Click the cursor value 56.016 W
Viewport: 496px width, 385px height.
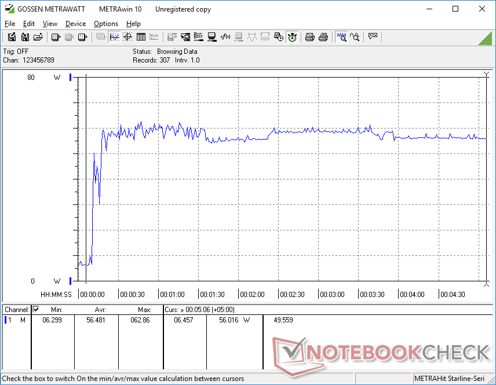pos(235,320)
